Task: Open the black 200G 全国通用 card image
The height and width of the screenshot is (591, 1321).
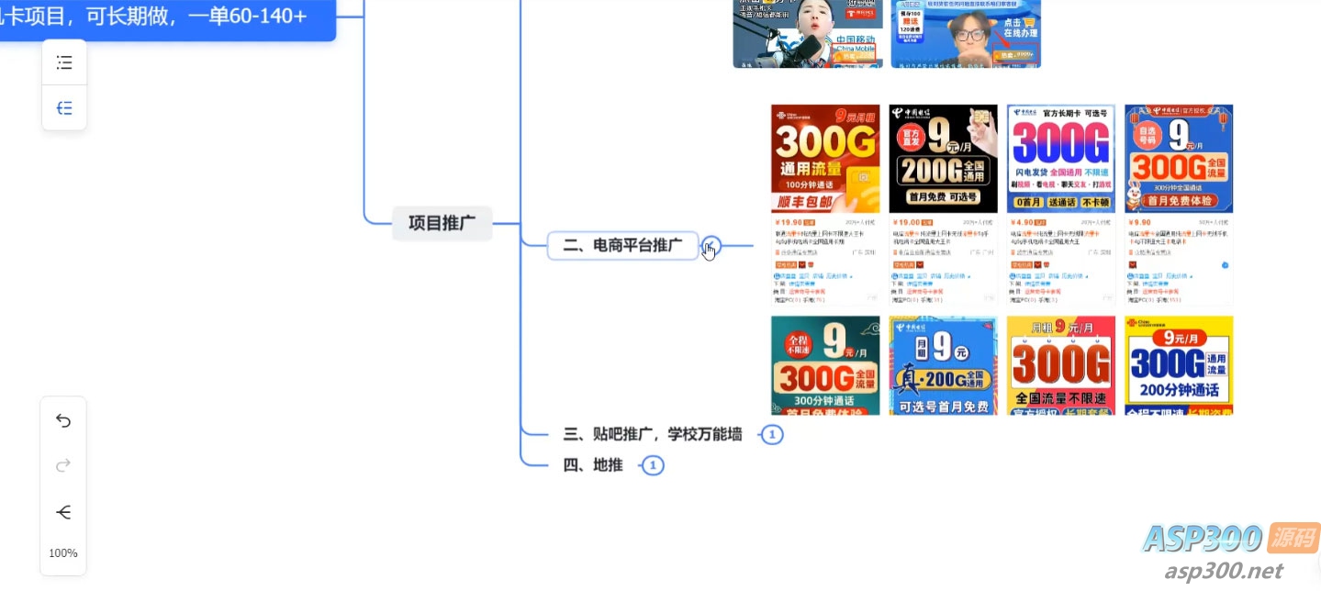Action: (x=943, y=158)
